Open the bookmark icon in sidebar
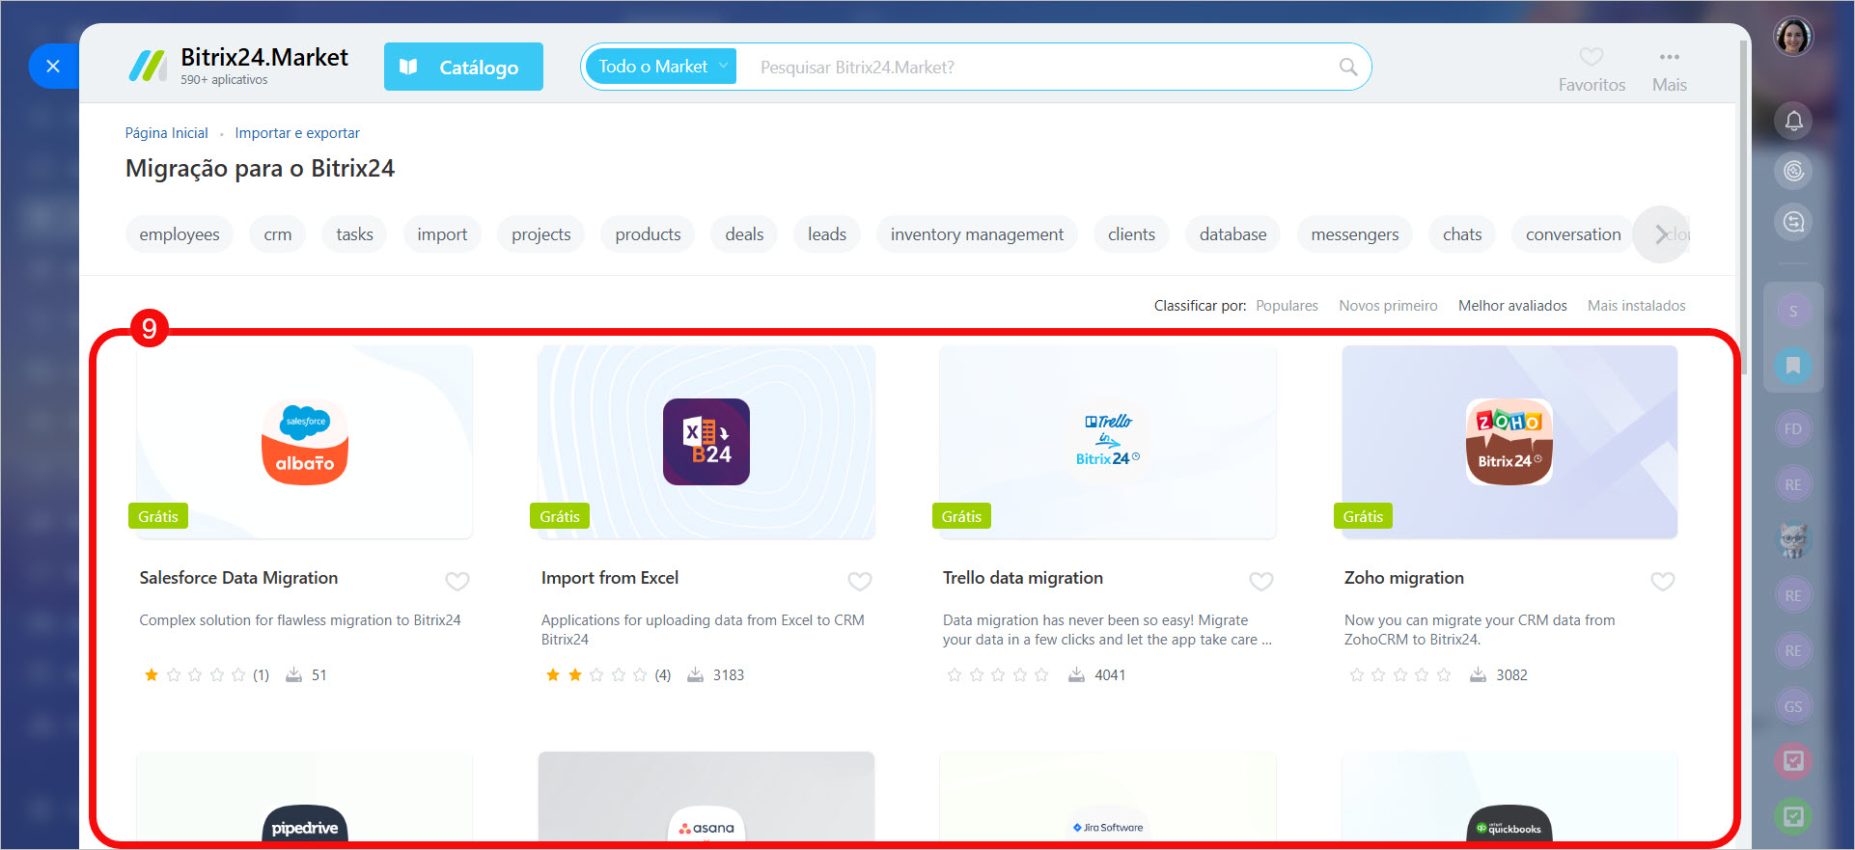Image resolution: width=1855 pixels, height=850 pixels. pyautogui.click(x=1793, y=366)
